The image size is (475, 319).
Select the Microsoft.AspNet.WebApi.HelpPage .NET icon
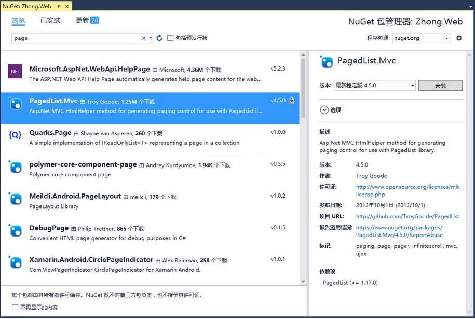pos(15,72)
